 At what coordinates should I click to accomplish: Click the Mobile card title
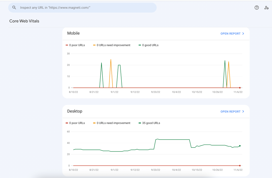click(x=73, y=33)
